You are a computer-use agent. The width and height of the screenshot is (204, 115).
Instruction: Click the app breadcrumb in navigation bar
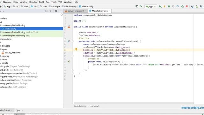click(7, 6)
